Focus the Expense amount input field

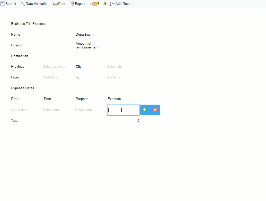tap(123, 110)
